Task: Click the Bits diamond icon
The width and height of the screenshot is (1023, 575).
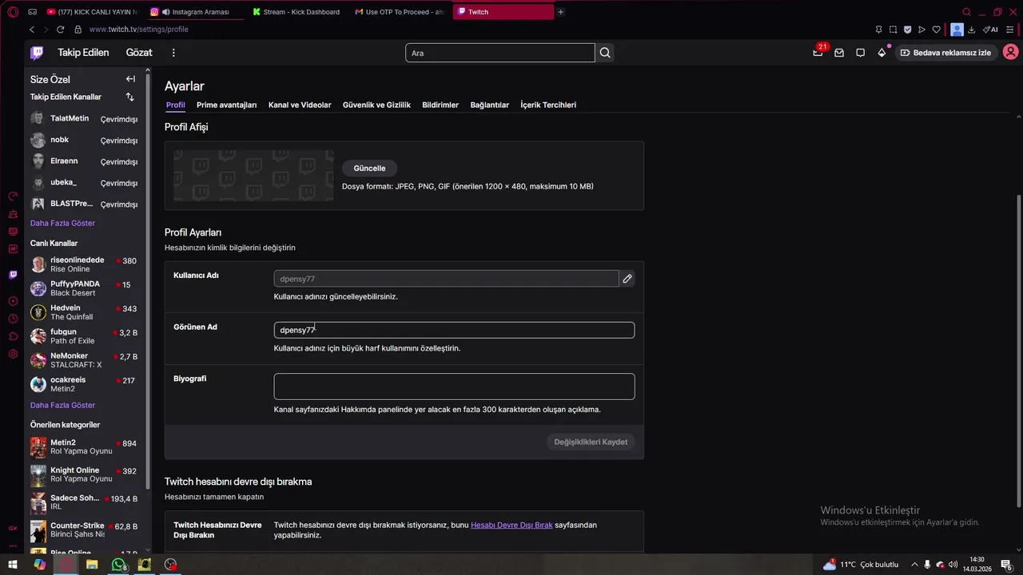Action: tap(882, 53)
